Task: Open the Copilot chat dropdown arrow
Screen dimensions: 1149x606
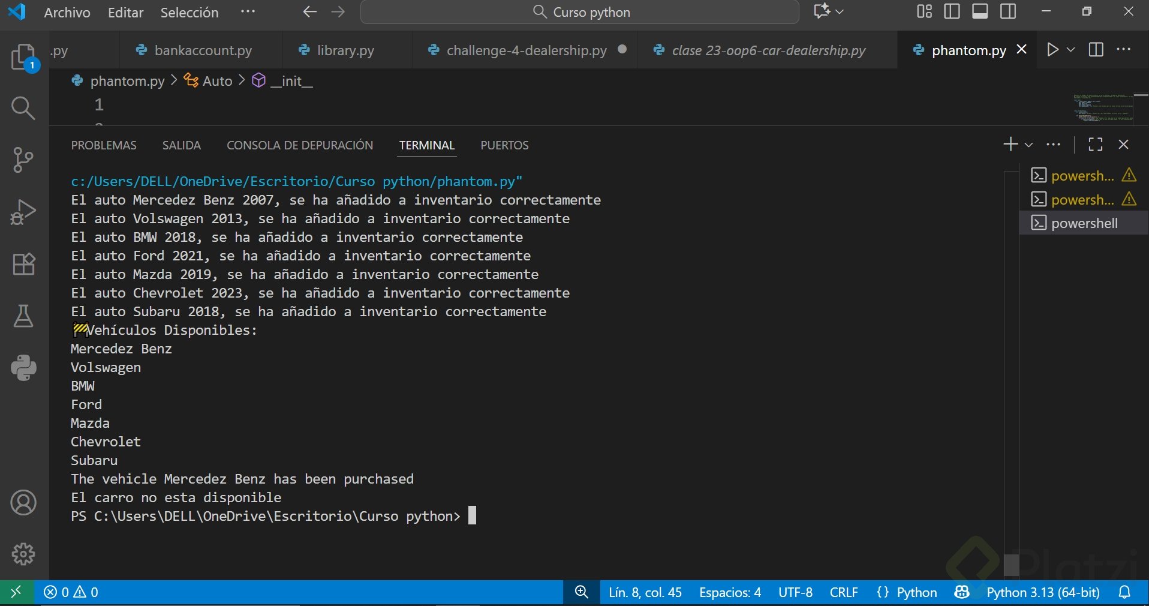Action: click(x=840, y=11)
